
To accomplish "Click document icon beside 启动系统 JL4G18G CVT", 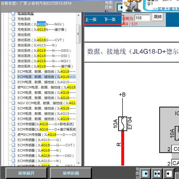I will 13,40.
